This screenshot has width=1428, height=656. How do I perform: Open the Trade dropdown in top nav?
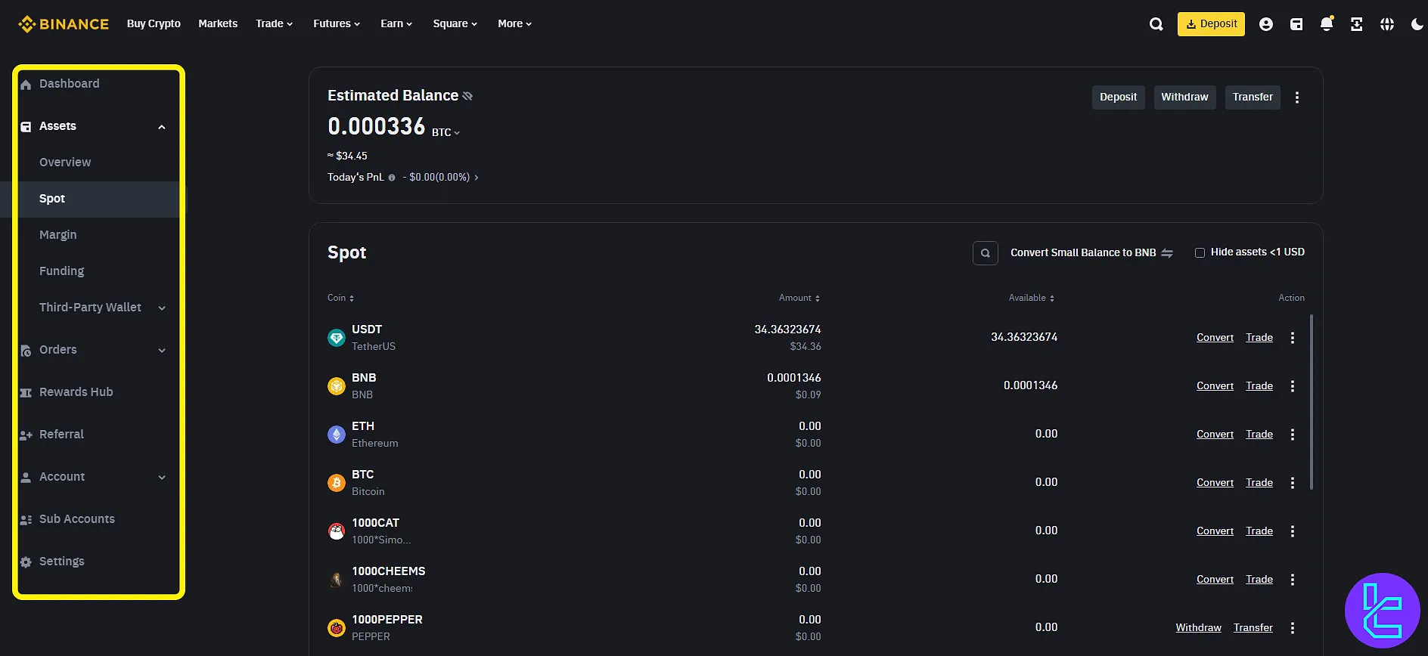click(274, 24)
